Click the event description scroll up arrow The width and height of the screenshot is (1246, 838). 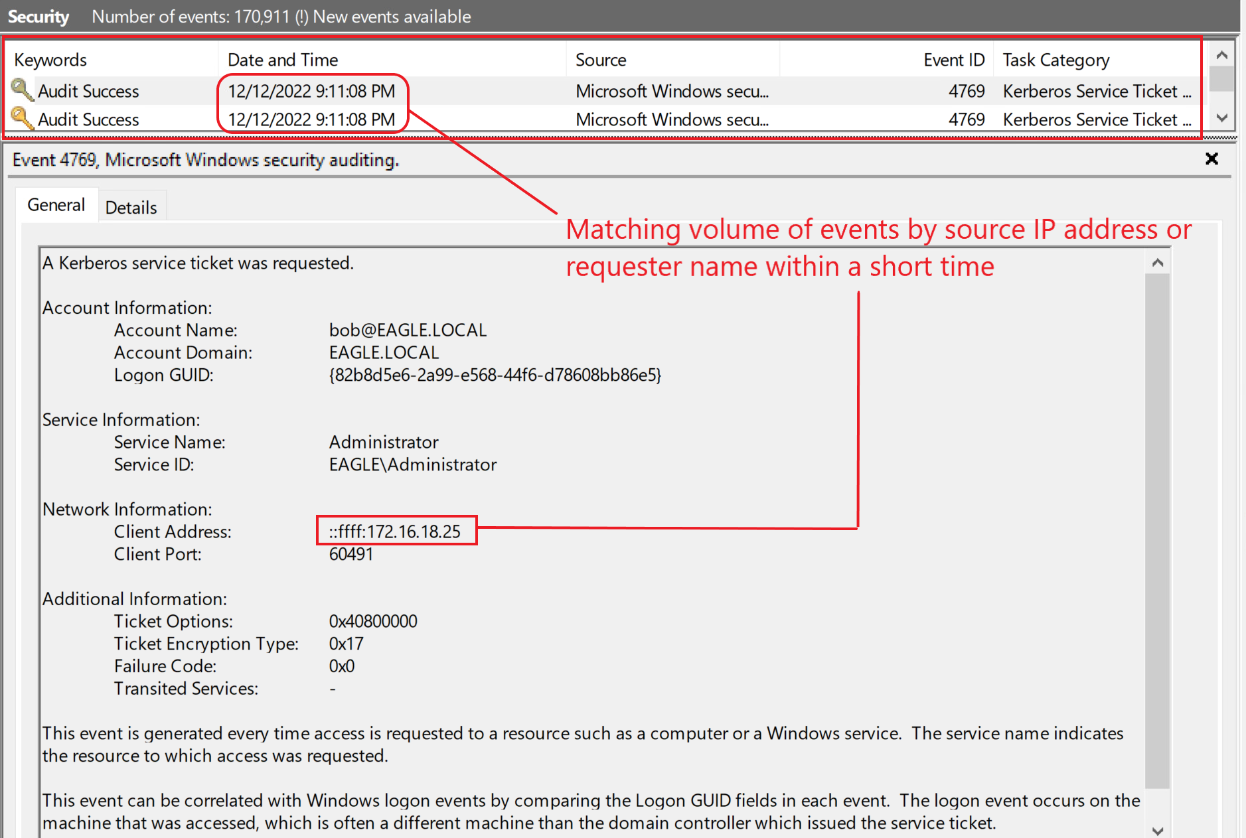[1158, 263]
